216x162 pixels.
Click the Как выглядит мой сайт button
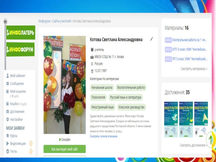pyautogui.click(x=65, y=149)
